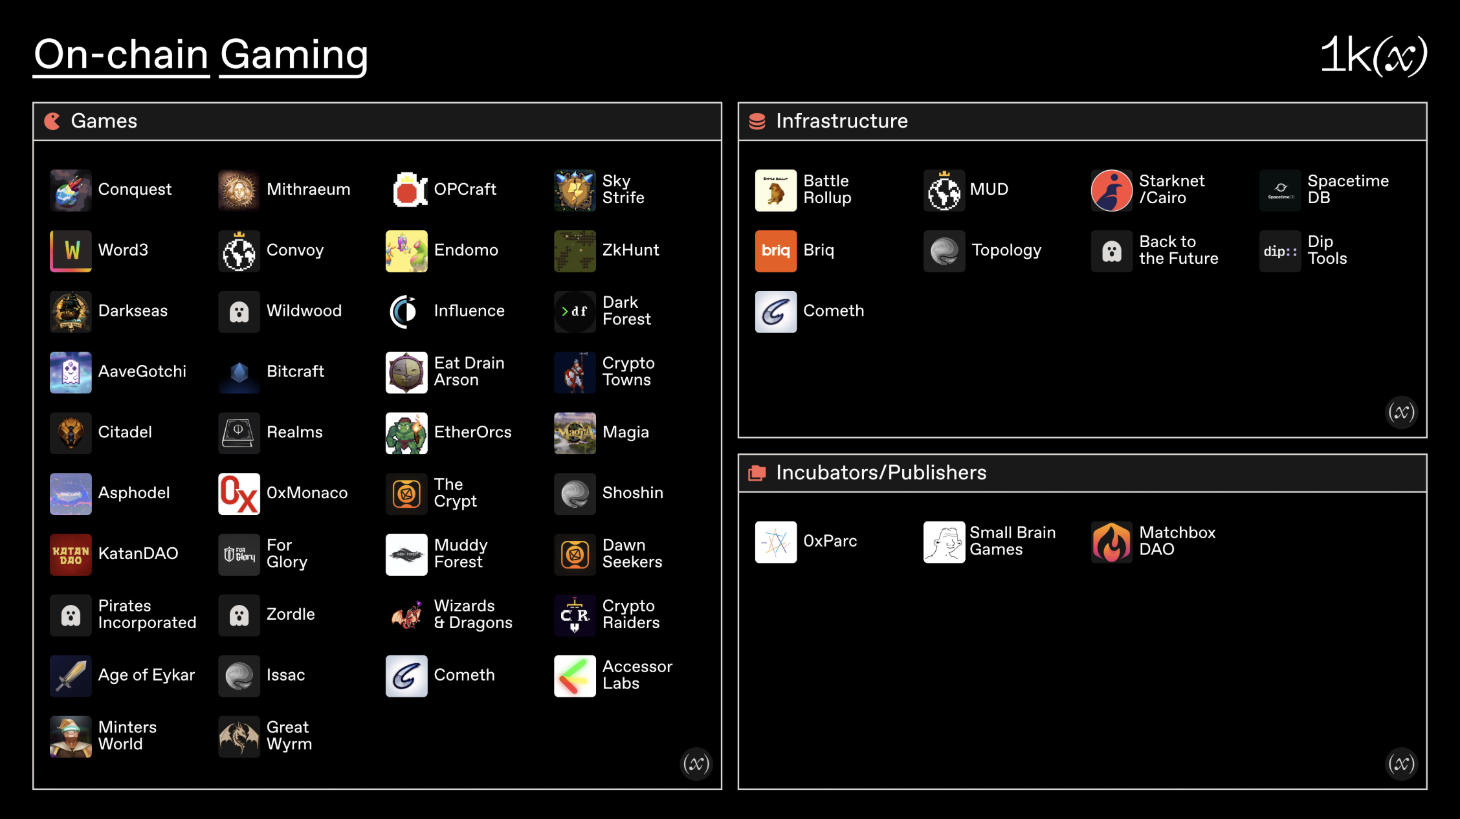The width and height of the screenshot is (1460, 819).
Task: Click the KatanDAO red icon
Action: [x=71, y=554]
